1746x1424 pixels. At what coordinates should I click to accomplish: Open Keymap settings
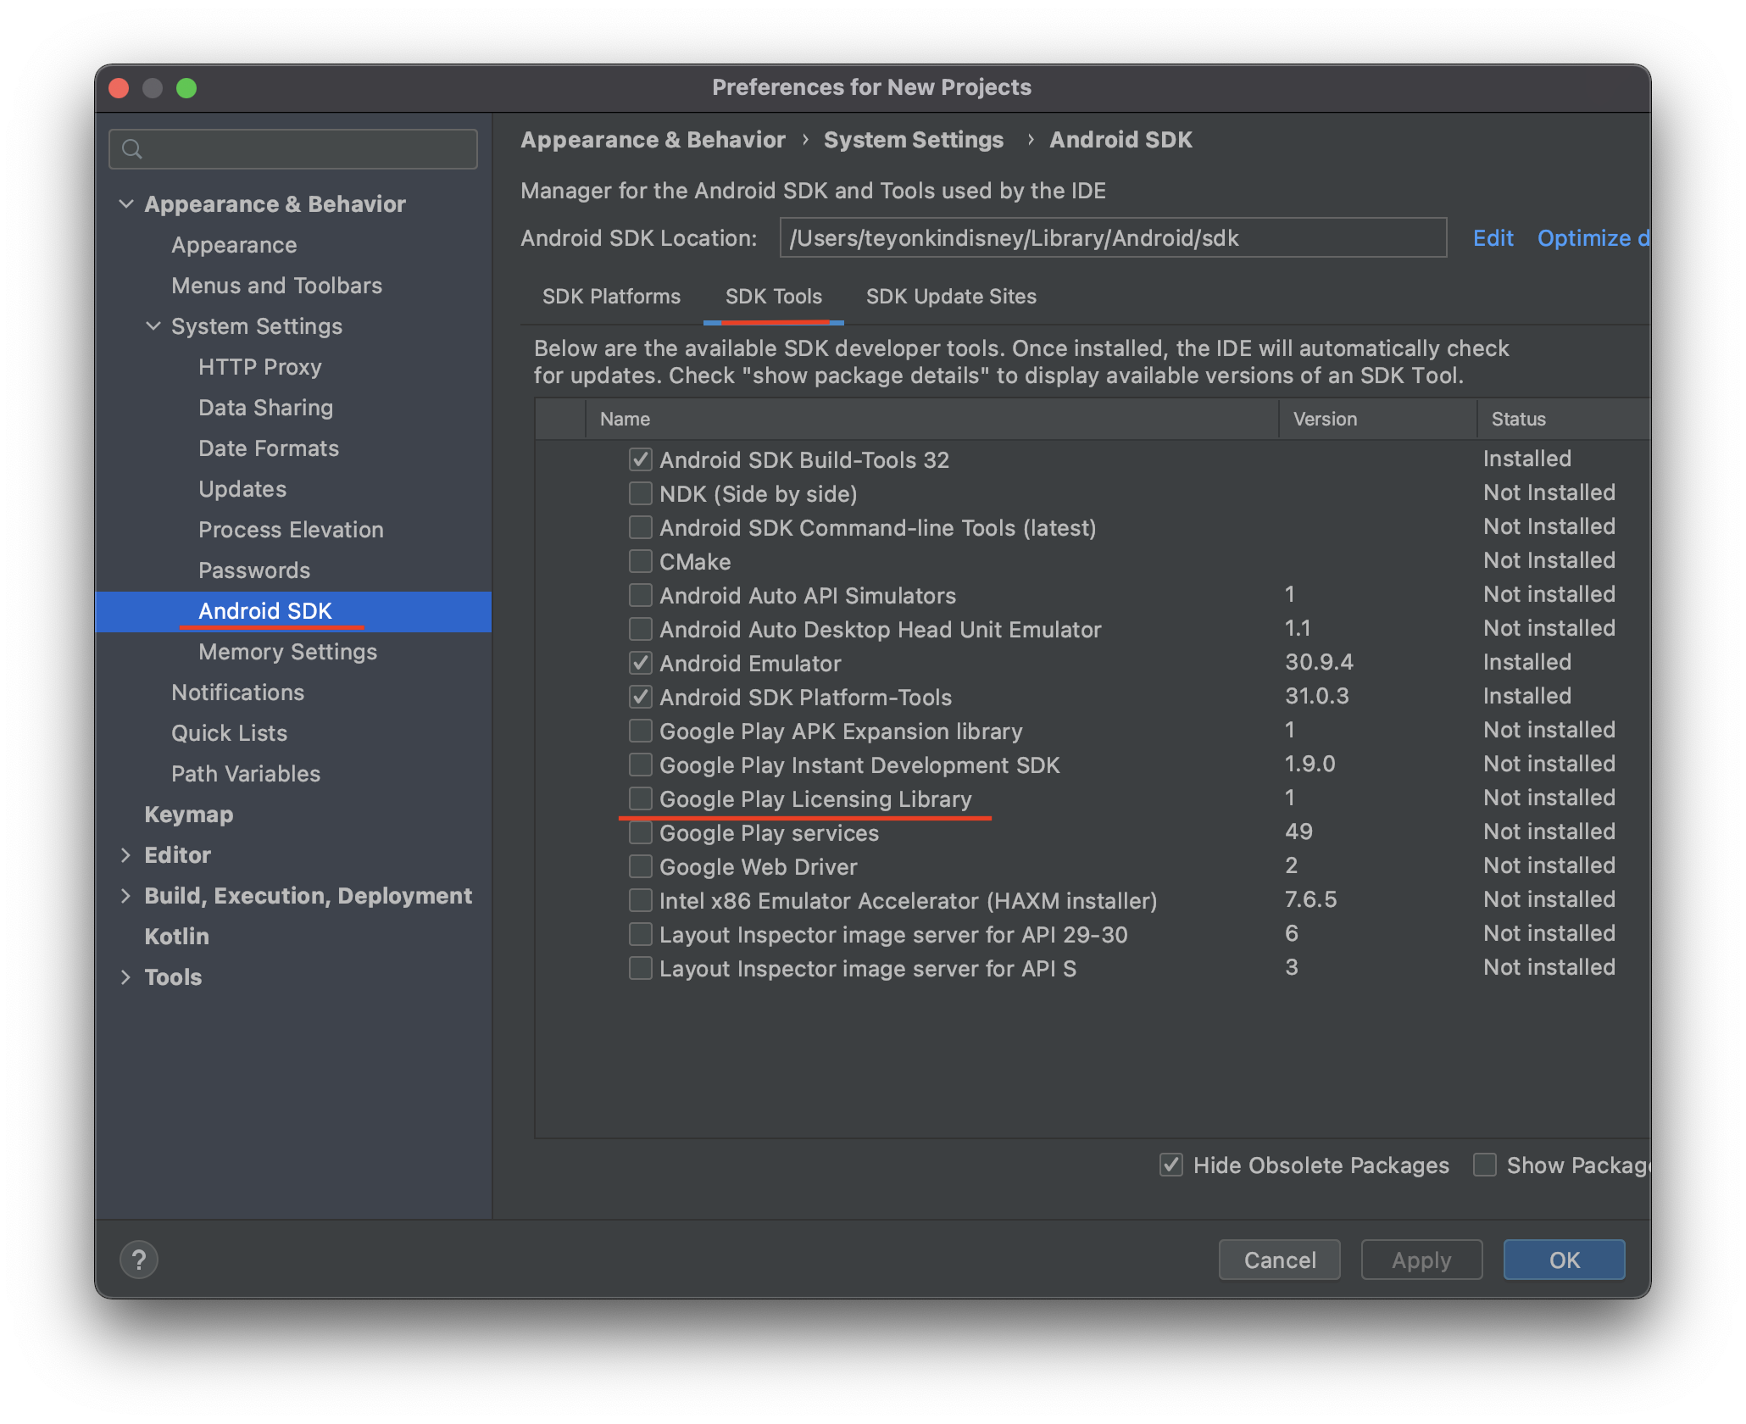(x=188, y=815)
